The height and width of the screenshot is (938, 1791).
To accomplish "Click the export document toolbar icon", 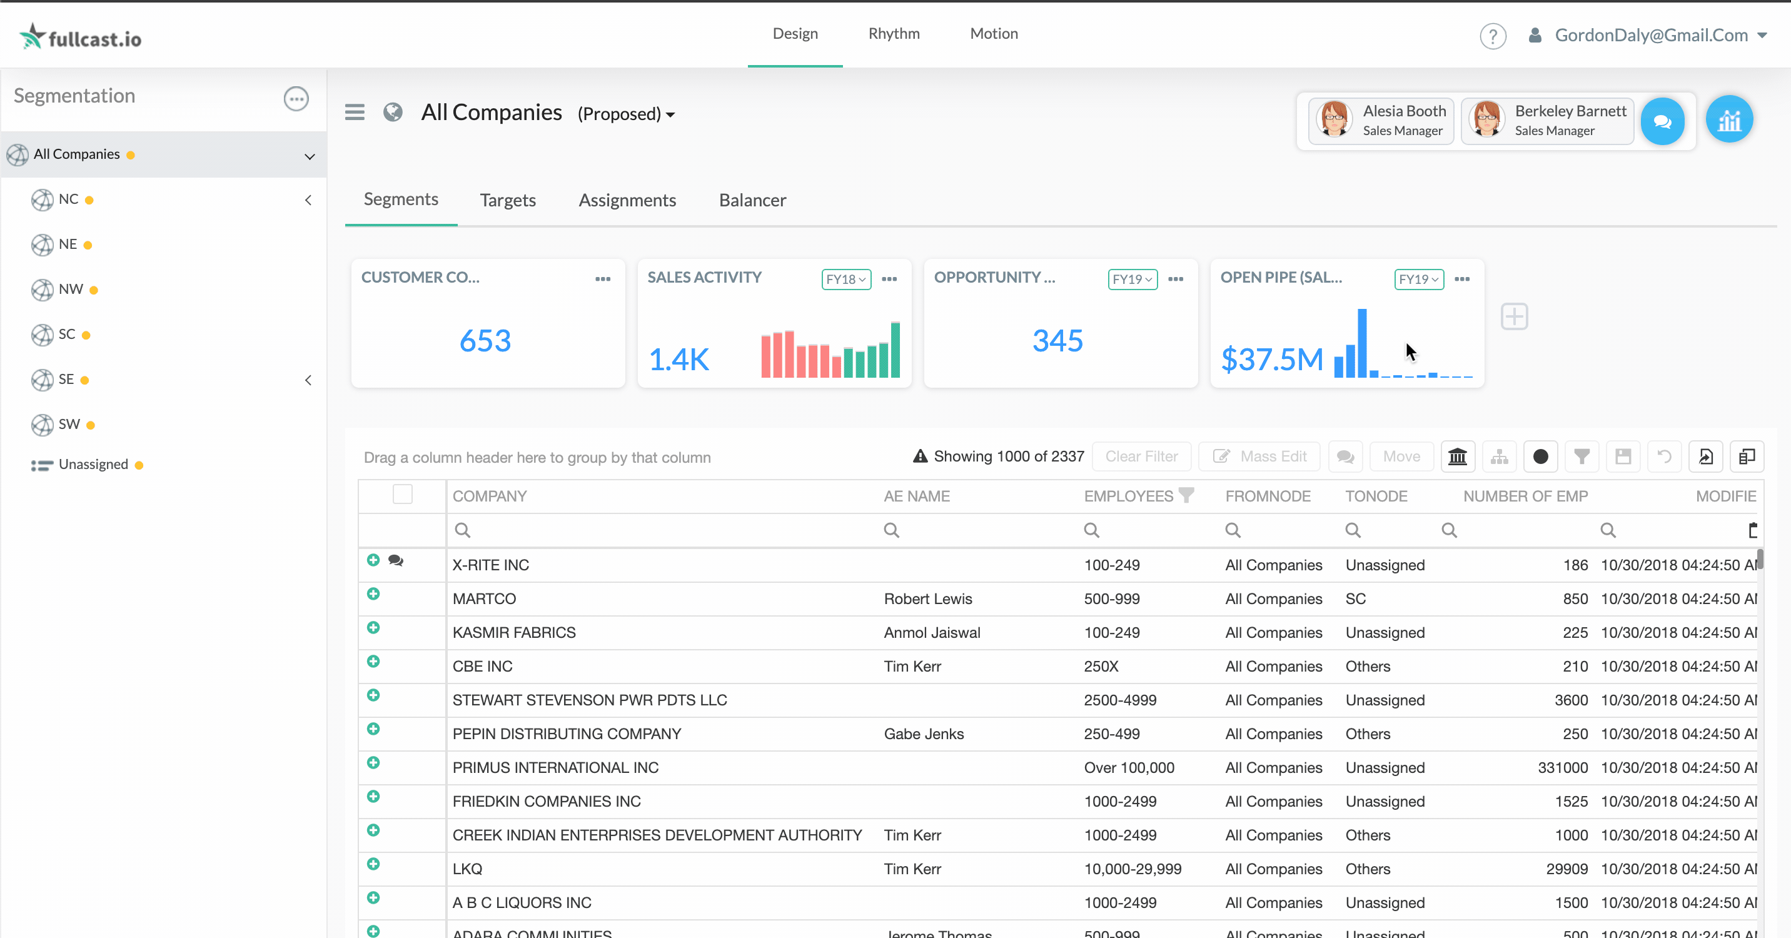I will tap(1705, 457).
